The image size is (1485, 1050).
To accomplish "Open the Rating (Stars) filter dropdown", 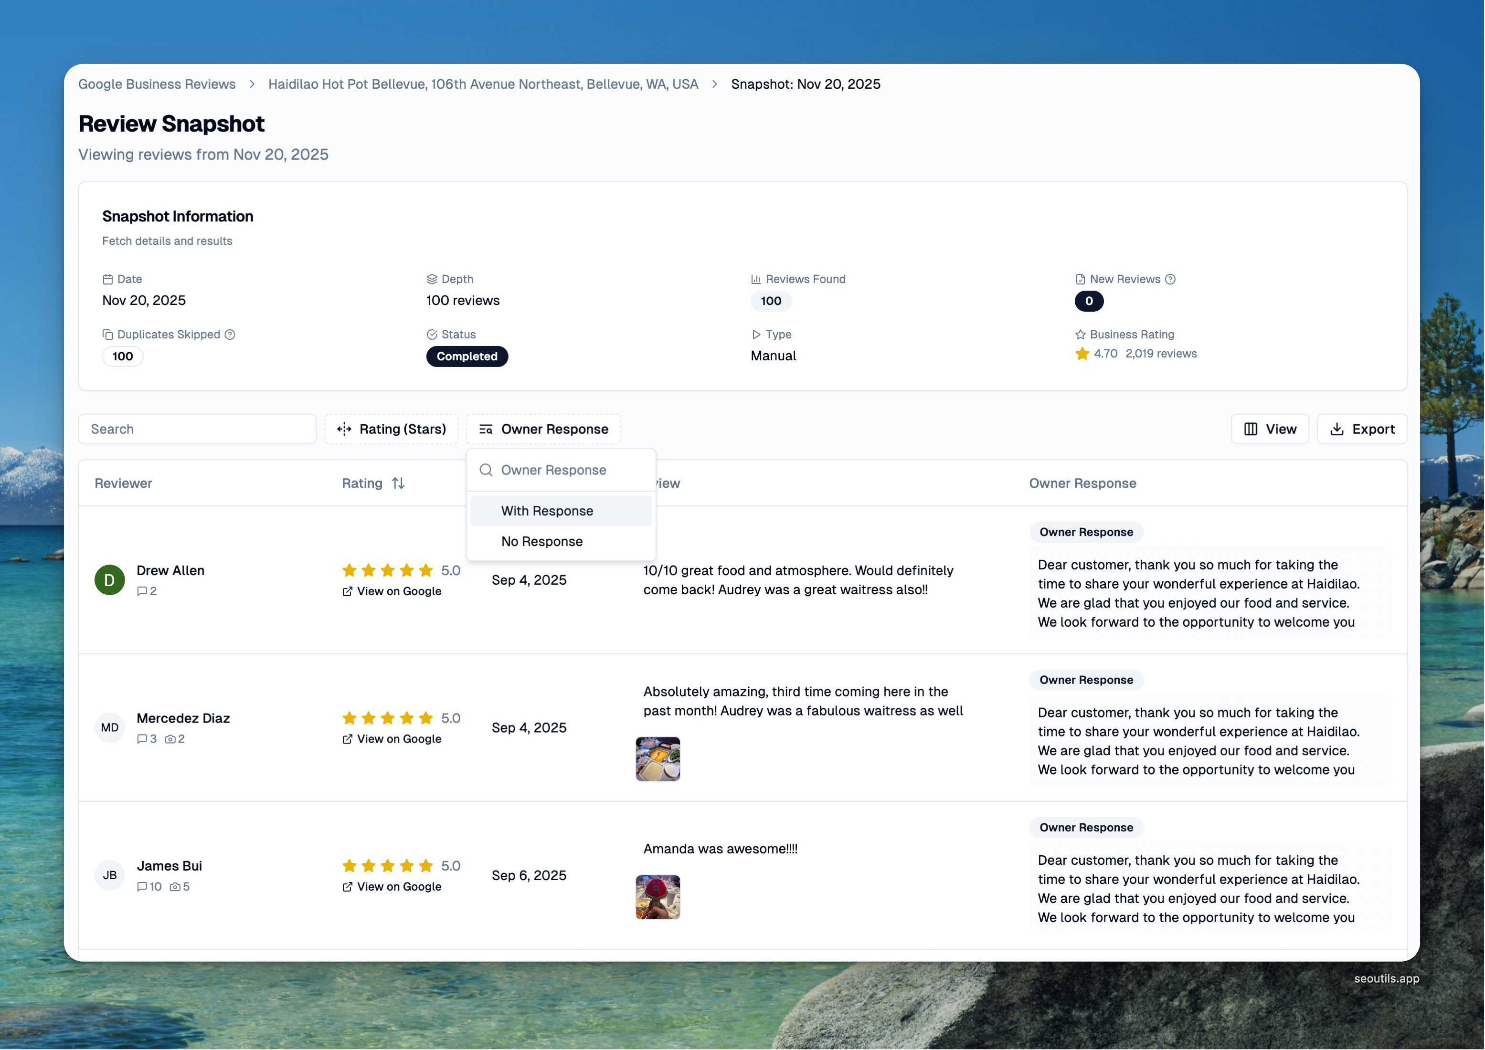I will [x=391, y=430].
